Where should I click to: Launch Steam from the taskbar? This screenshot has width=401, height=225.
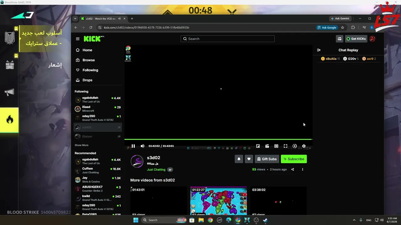click(x=265, y=220)
